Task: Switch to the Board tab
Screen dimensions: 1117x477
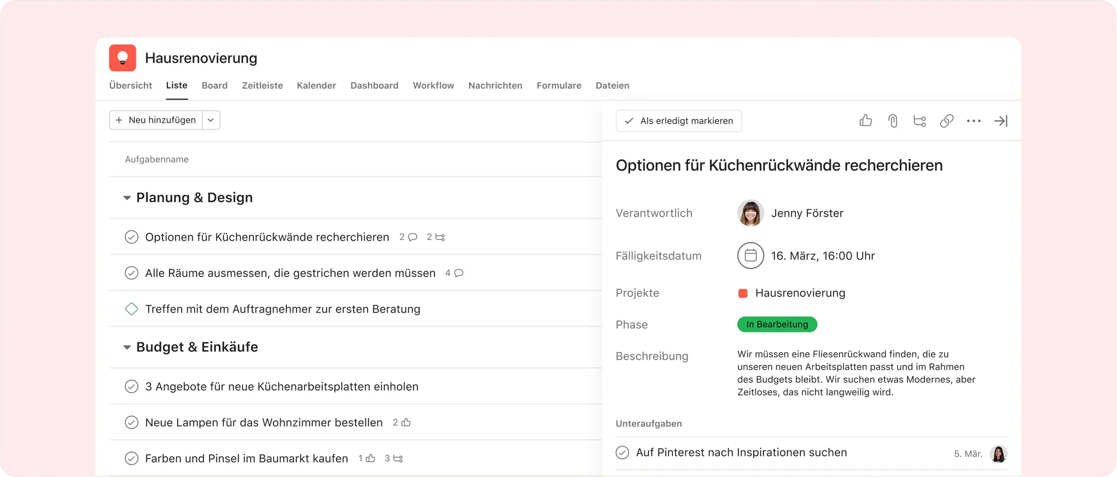Action: point(214,85)
